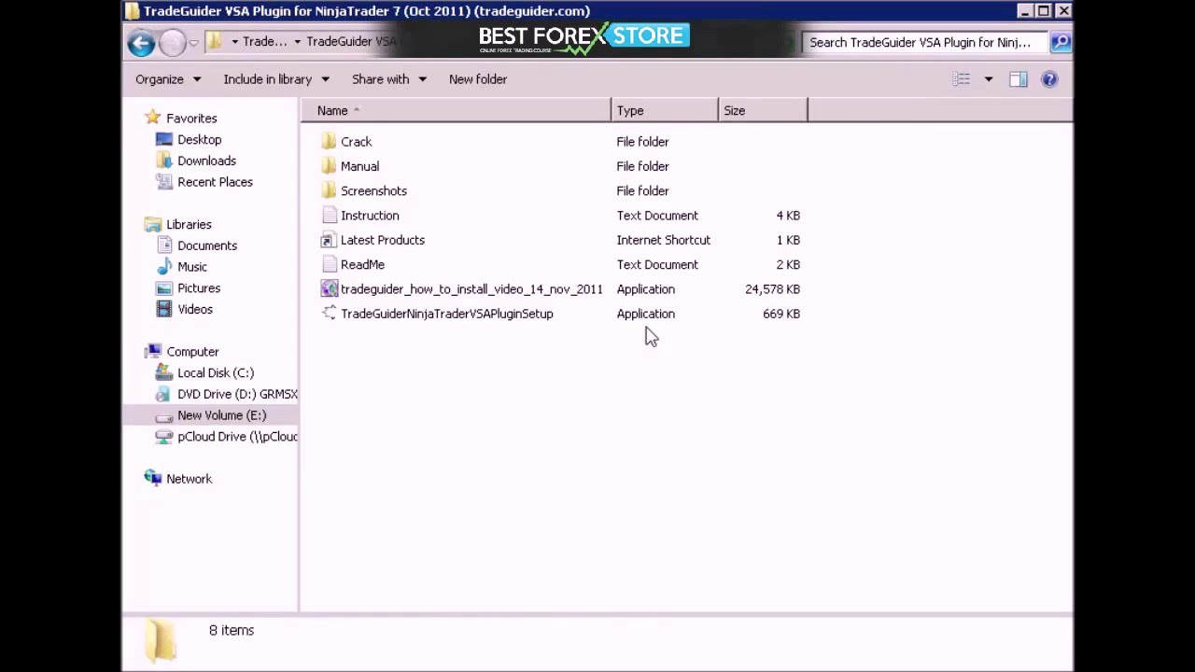This screenshot has height=672, width=1195.
Task: Click the Network icon in sidebar
Action: [x=153, y=479]
